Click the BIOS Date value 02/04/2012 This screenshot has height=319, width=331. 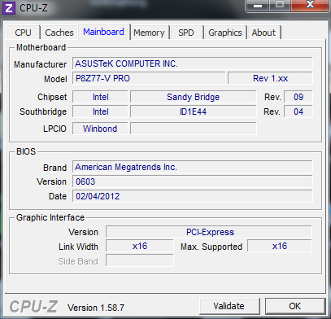(193, 196)
